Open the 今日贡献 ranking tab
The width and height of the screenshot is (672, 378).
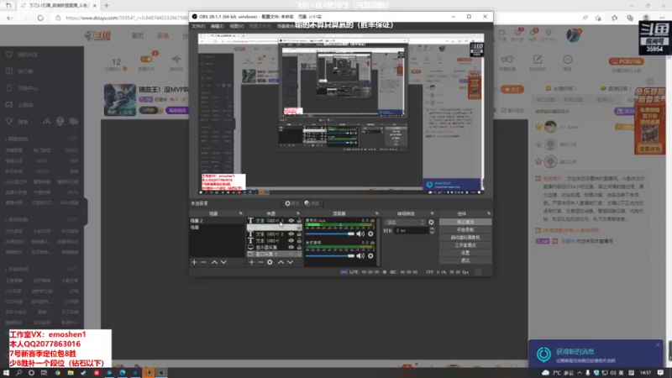point(545,100)
